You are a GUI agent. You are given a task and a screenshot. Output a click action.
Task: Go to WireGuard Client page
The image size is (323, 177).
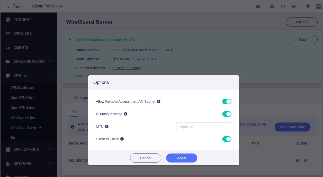pyautogui.click(x=23, y=117)
